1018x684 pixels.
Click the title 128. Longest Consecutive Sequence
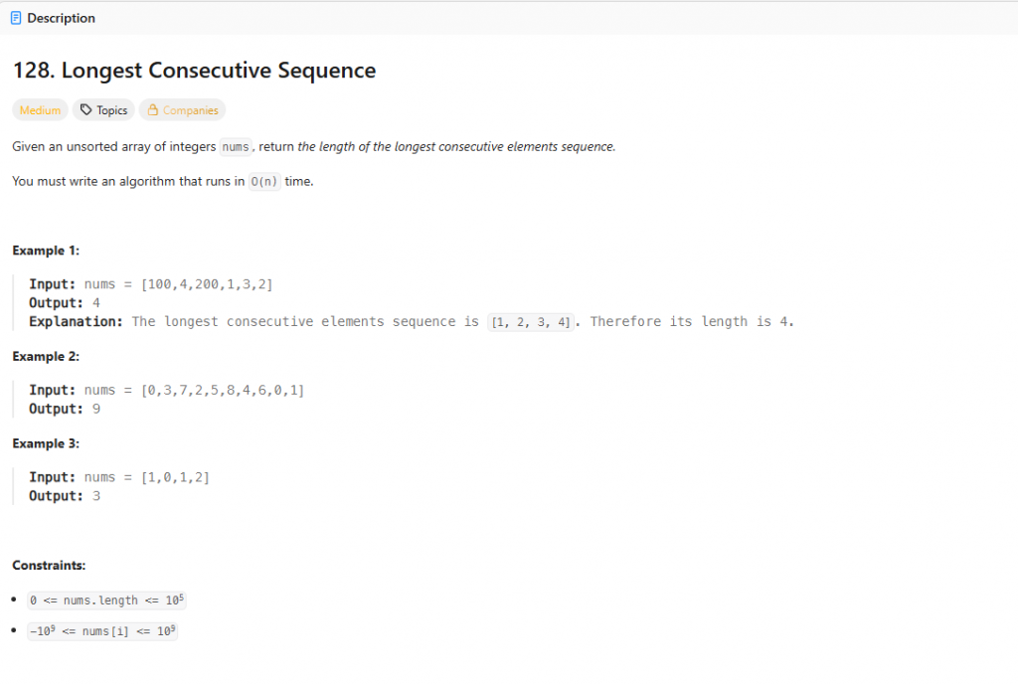tap(194, 70)
